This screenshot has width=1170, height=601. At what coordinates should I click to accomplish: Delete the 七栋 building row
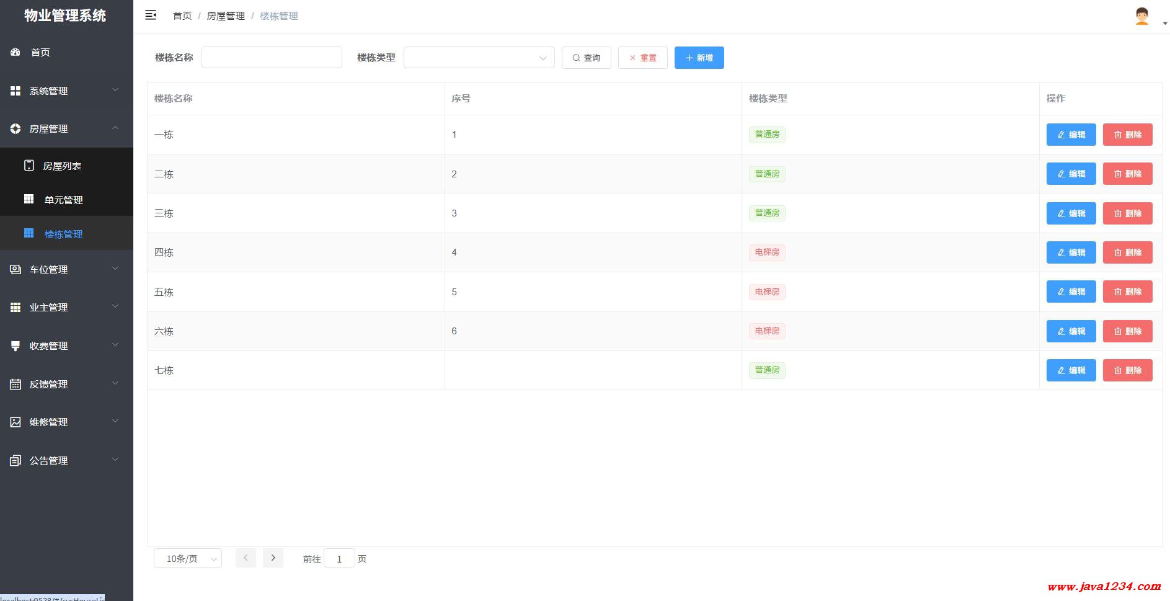(x=1127, y=370)
